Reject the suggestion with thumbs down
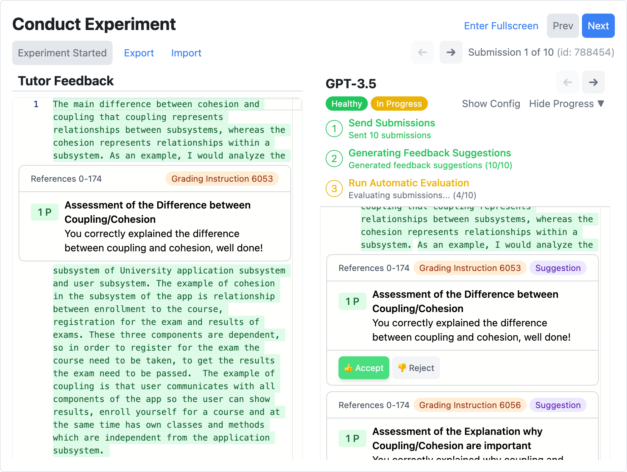 tap(416, 368)
